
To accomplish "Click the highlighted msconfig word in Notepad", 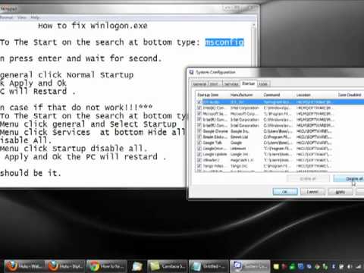I will pyautogui.click(x=224, y=42).
